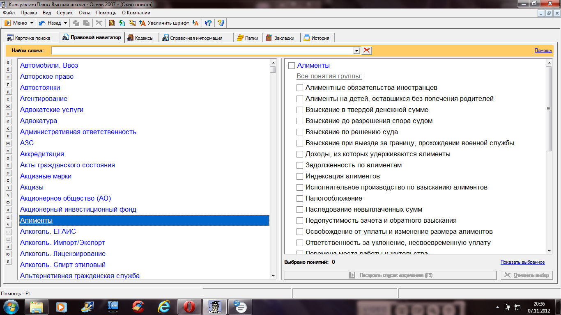561x315 pixels.
Task: Click the grayed delete X toolbar icon
Action: (x=99, y=23)
